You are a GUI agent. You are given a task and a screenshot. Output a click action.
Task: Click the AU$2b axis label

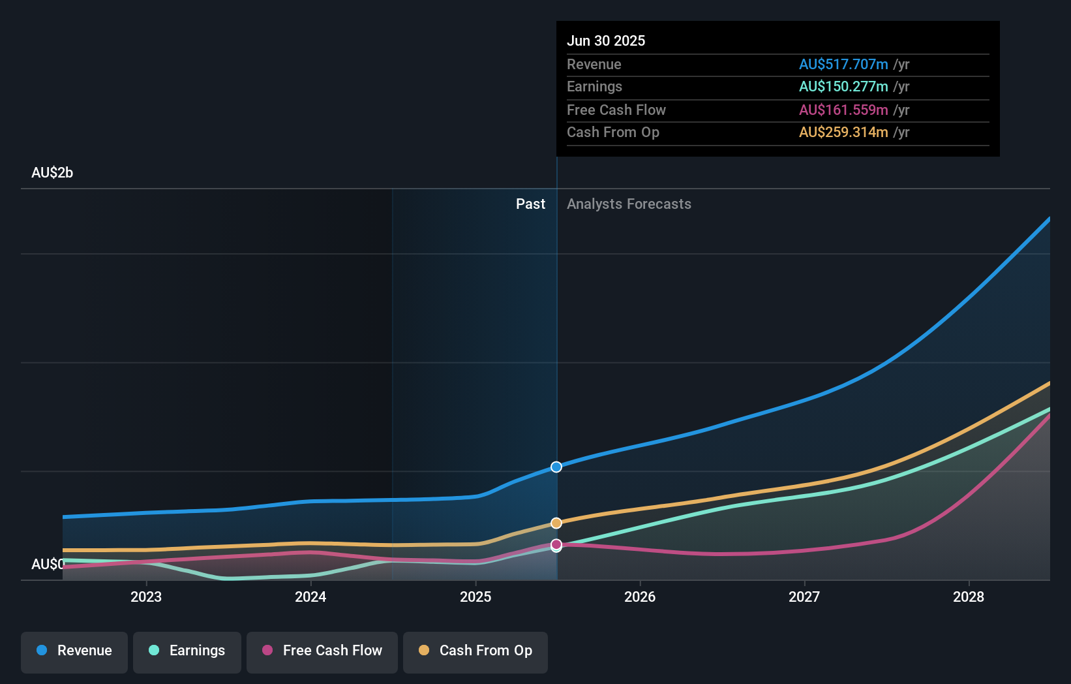(52, 172)
